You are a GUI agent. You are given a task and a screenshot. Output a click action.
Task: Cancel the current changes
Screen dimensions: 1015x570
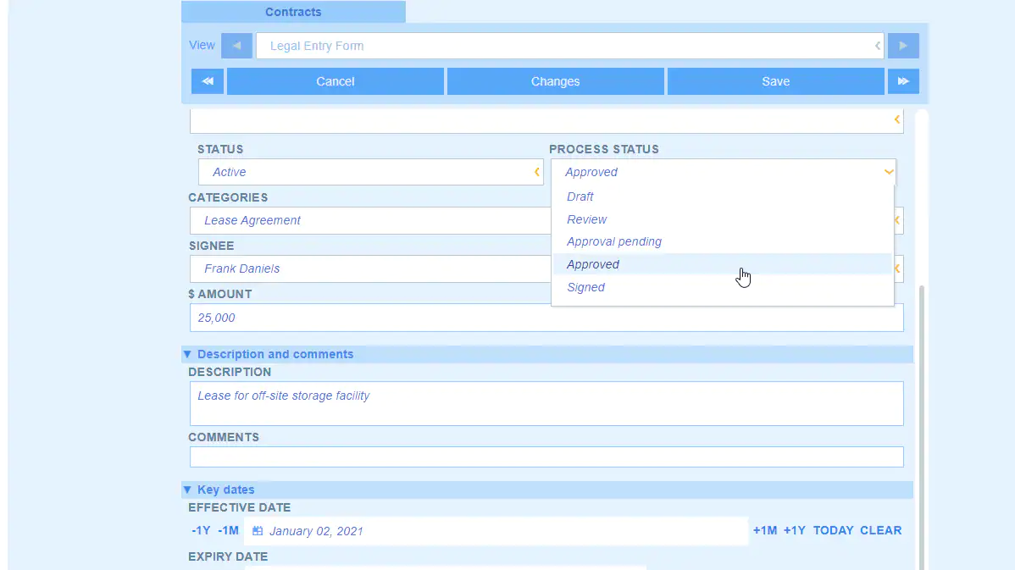coord(335,80)
